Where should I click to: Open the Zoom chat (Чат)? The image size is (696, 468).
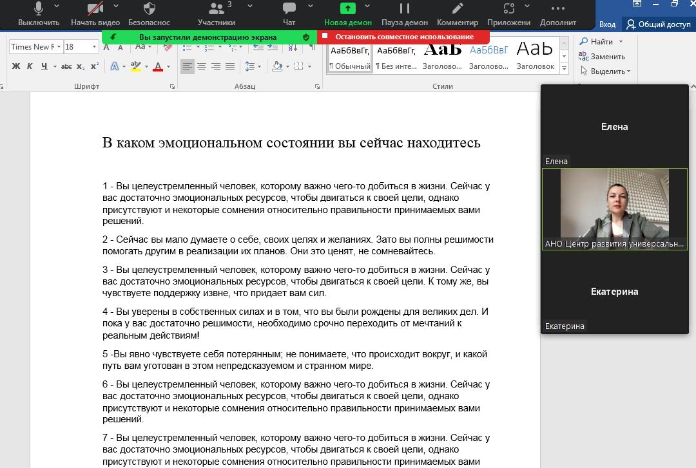[289, 14]
